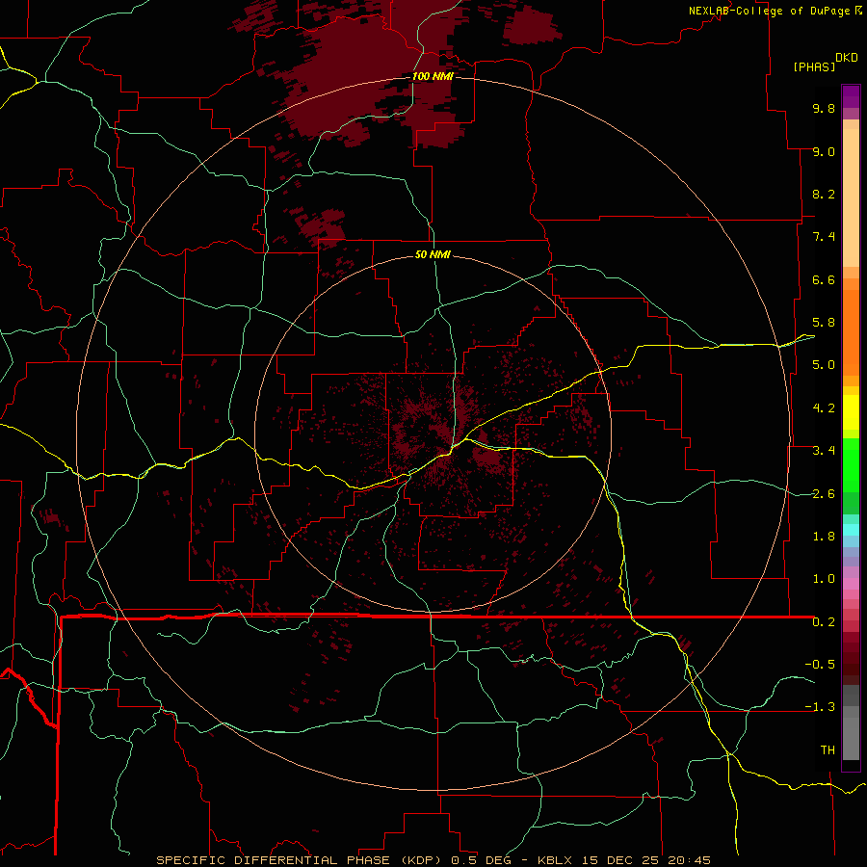The height and width of the screenshot is (867, 867).
Task: Click the [PHAS] units label
Action: point(814,66)
